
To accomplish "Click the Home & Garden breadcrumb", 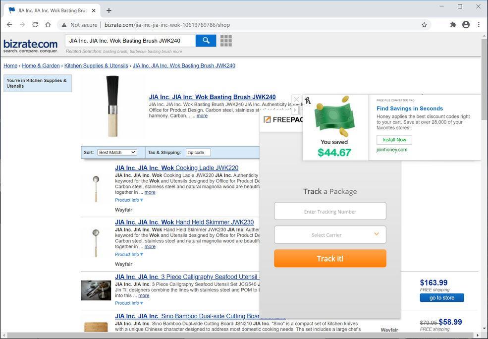I will [x=41, y=66].
